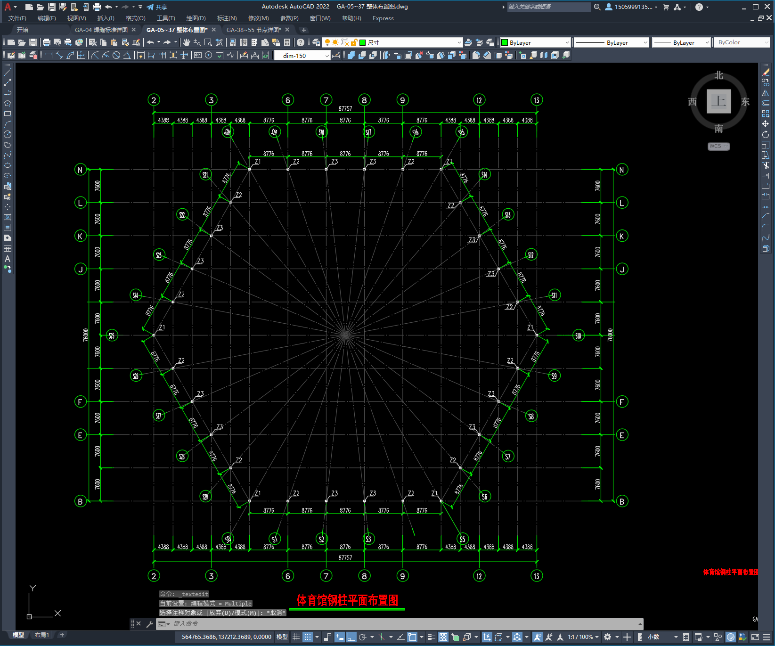Select the Line draw tool in left toolbar
The image size is (775, 646).
click(x=8, y=72)
